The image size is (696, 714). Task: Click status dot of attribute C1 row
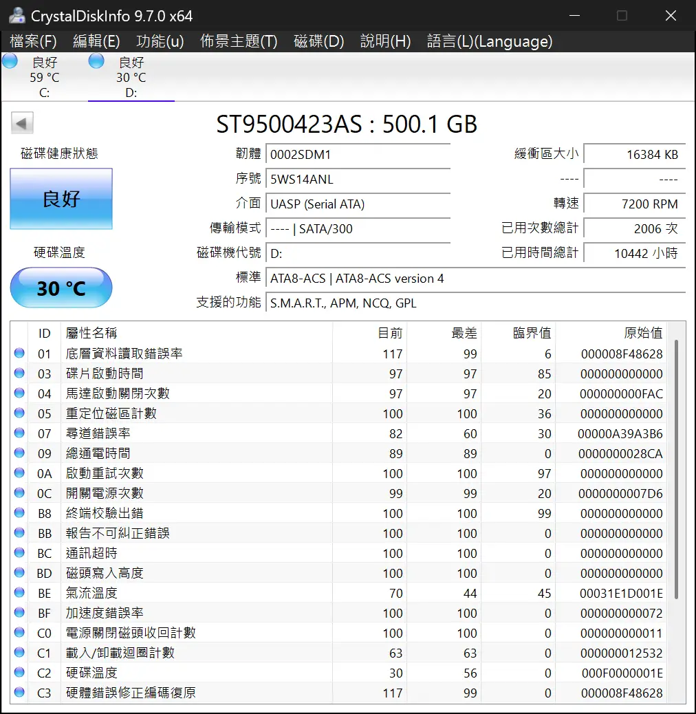[x=19, y=652]
